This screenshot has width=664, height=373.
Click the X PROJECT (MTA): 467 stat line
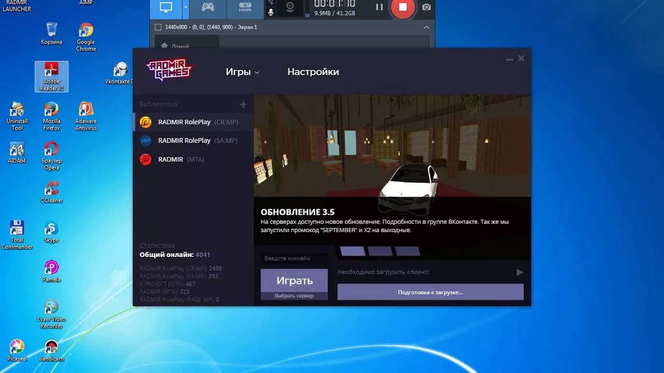(x=168, y=284)
